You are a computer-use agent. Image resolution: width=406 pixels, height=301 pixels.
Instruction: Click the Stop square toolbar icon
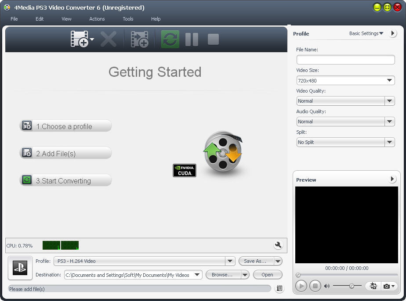pyautogui.click(x=214, y=39)
